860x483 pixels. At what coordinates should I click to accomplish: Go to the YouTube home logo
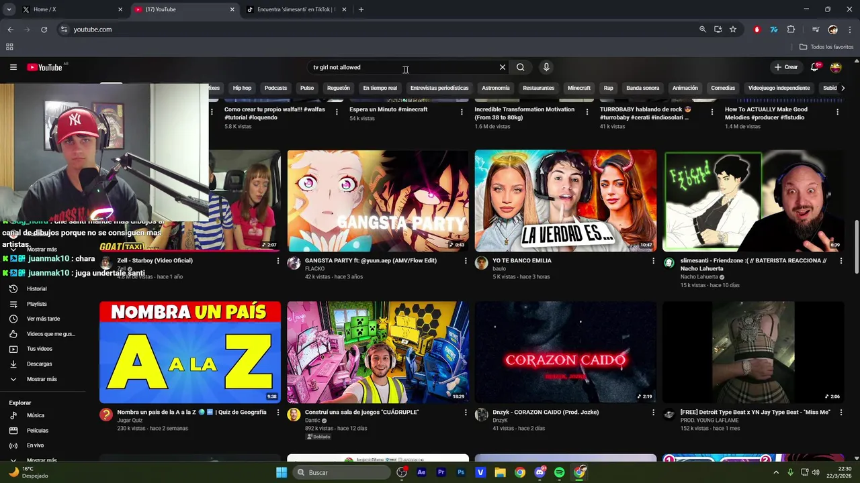point(44,67)
